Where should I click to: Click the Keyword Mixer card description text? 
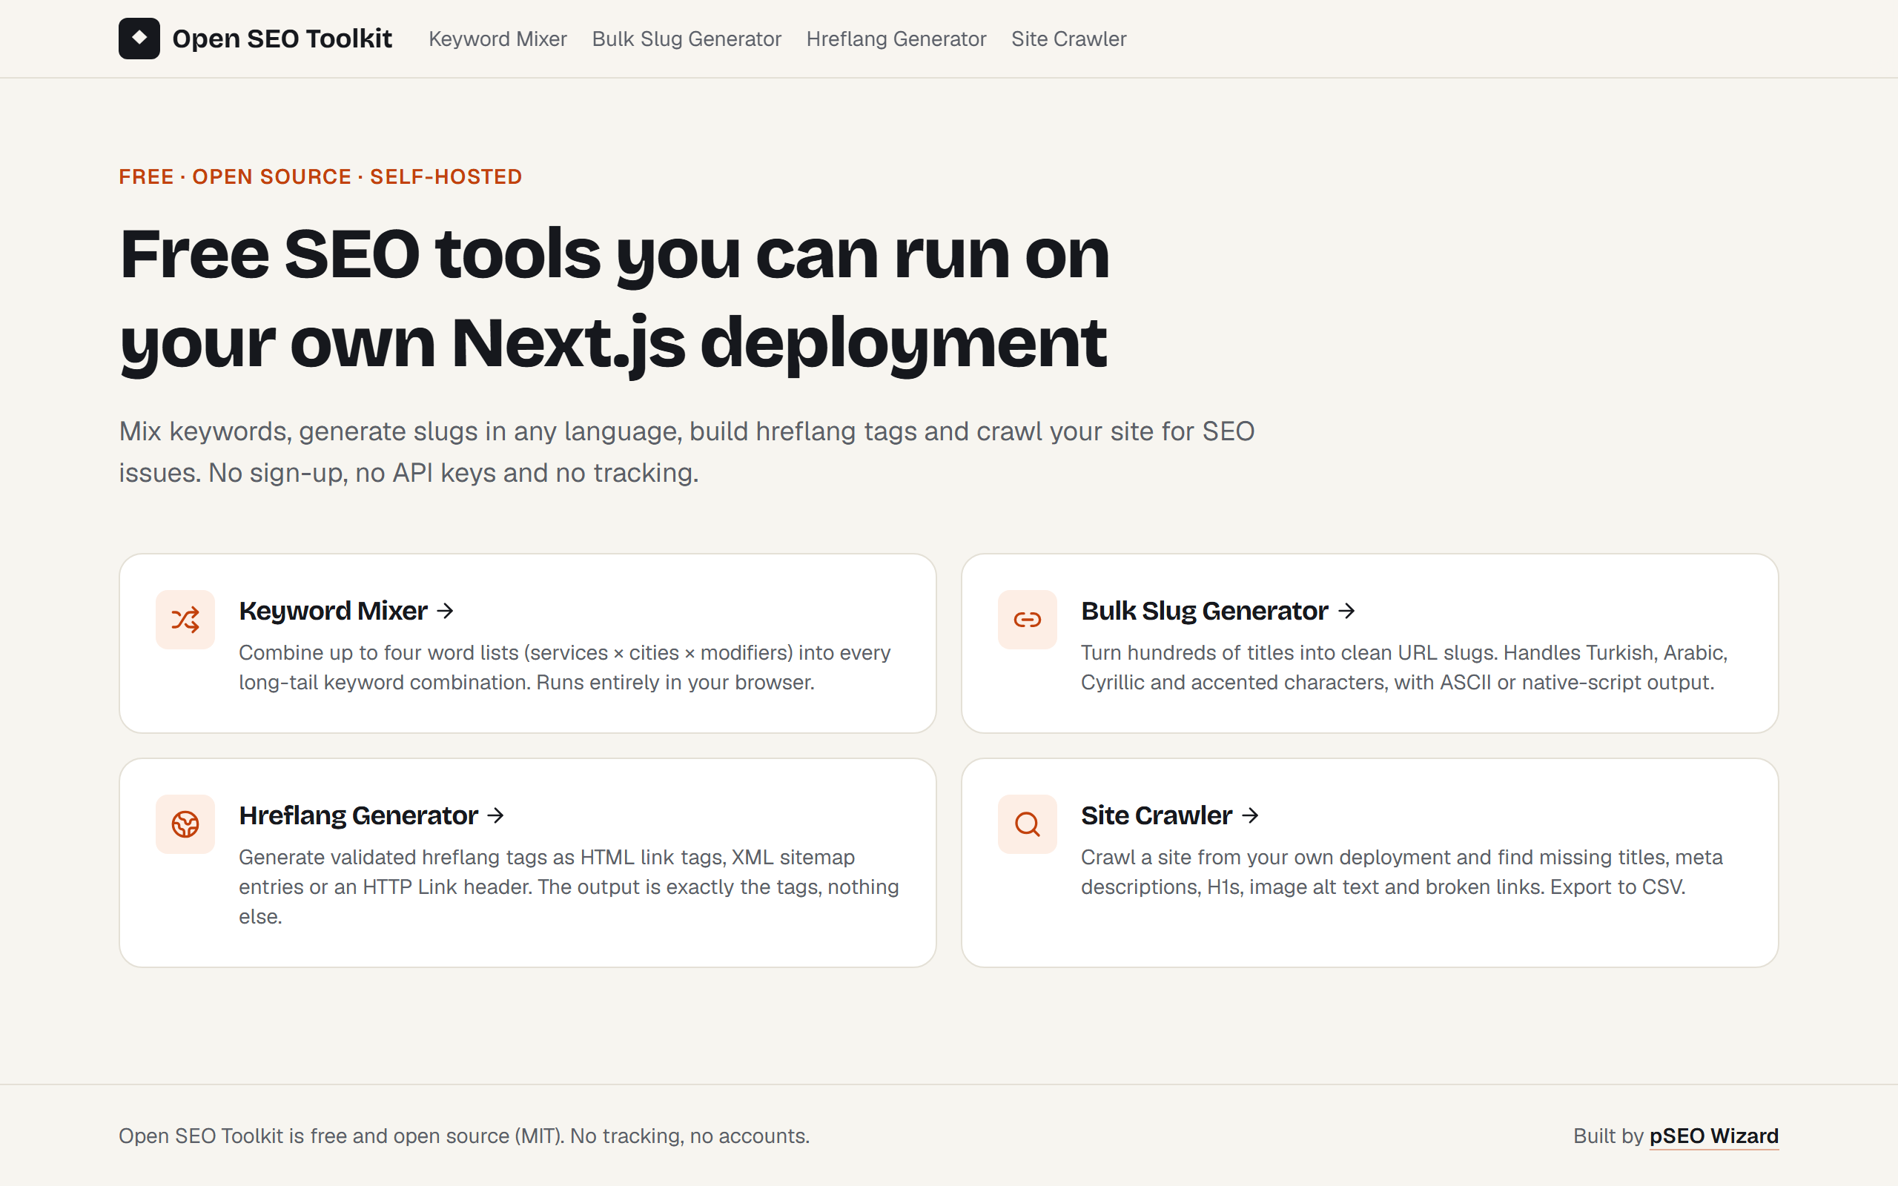pos(565,668)
